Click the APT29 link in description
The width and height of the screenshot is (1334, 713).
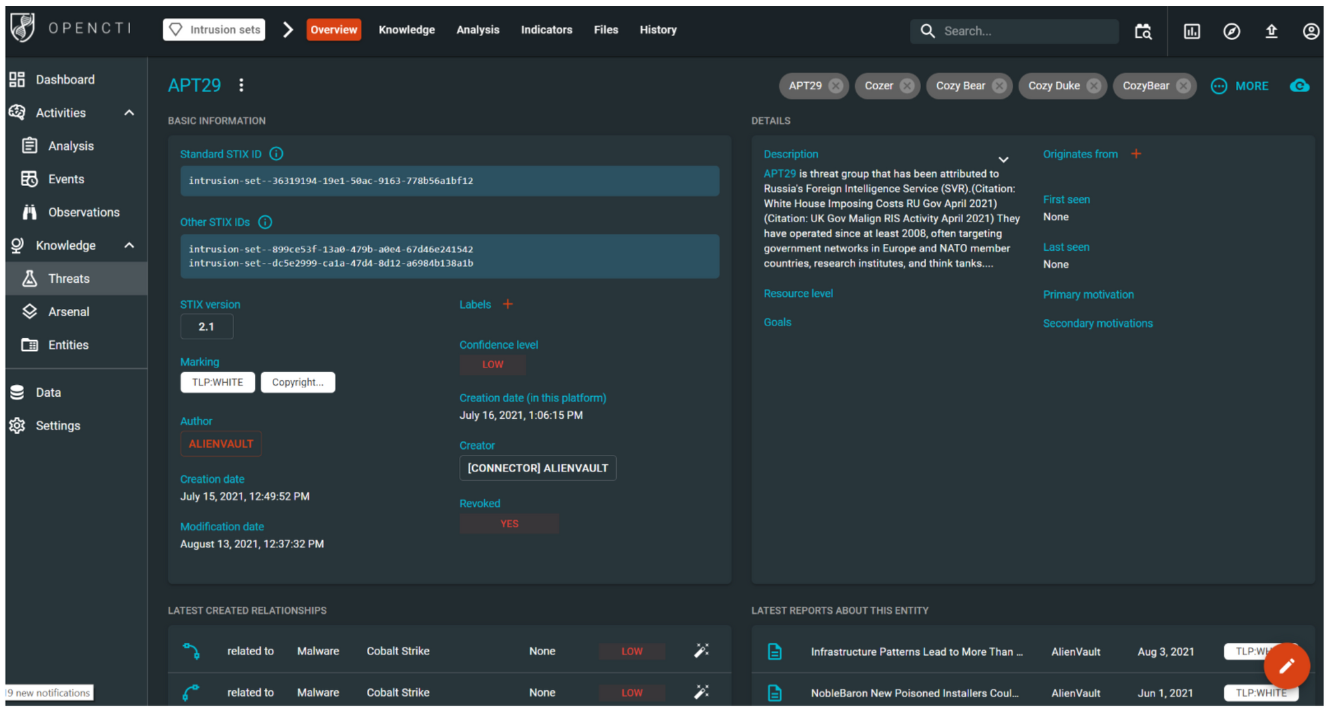[780, 173]
